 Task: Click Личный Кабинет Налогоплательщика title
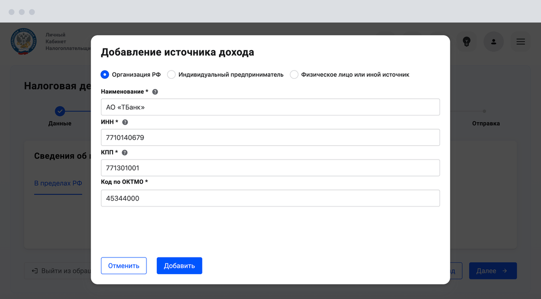[x=68, y=42]
